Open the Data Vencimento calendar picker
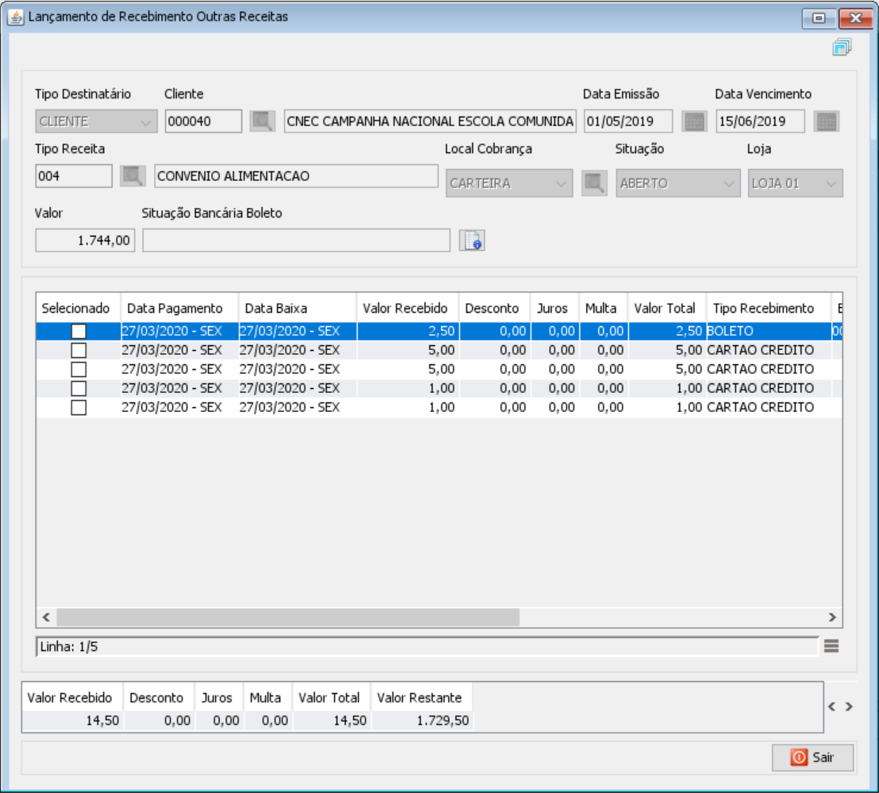Viewport: 879px width, 793px height. [x=827, y=121]
